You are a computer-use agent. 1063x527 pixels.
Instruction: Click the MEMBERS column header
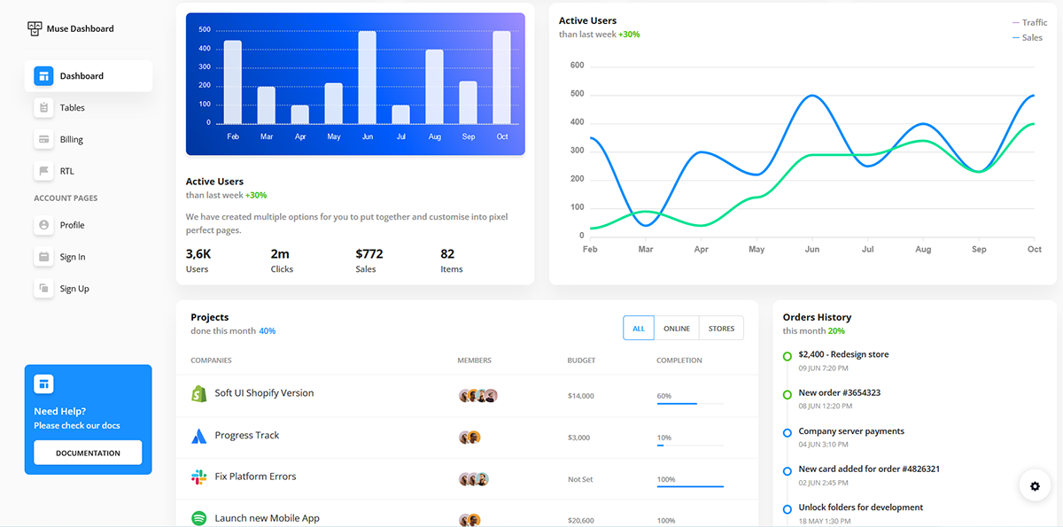pyautogui.click(x=474, y=360)
